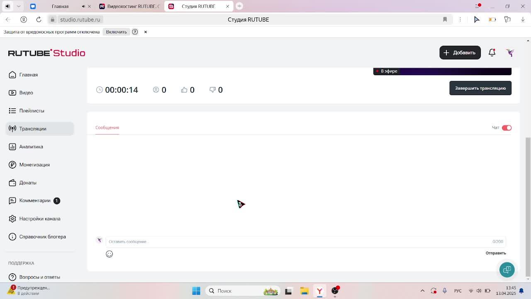Open the emoji picker smiley icon
The height and width of the screenshot is (299, 531).
click(110, 254)
